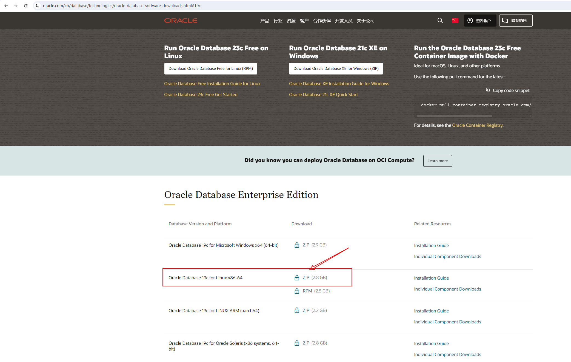Click the docker pull command text
The image size is (571, 362).
pos(476,105)
